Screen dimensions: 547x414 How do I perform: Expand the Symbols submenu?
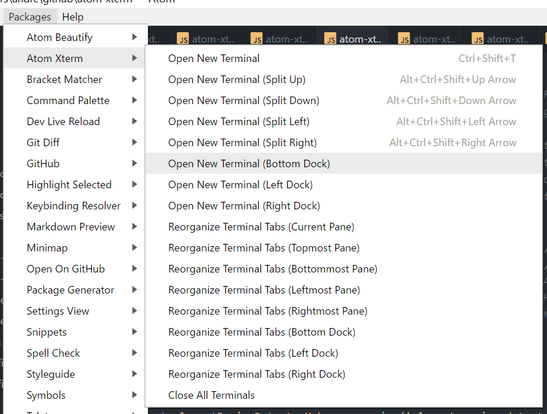pyautogui.click(x=74, y=395)
